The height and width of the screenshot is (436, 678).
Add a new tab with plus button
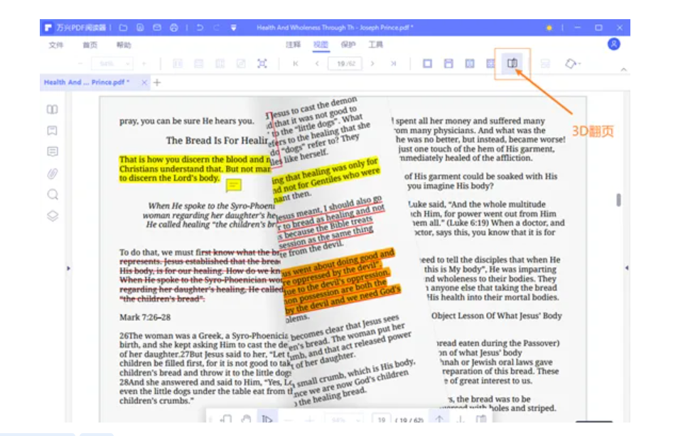coord(158,82)
